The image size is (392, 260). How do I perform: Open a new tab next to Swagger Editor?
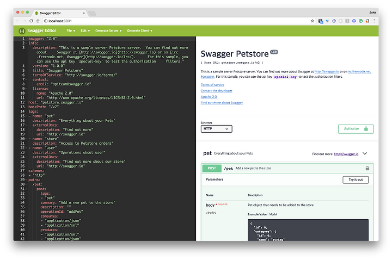tap(92, 14)
